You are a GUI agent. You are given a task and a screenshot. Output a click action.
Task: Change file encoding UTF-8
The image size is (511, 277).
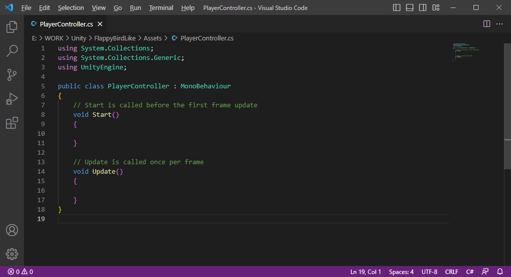[429, 272]
